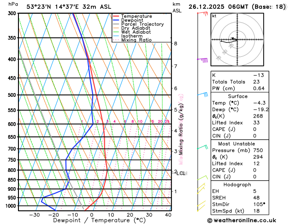This screenshot has height=224, width=290.
Task: Click the Surface section heading
Action: point(237,96)
